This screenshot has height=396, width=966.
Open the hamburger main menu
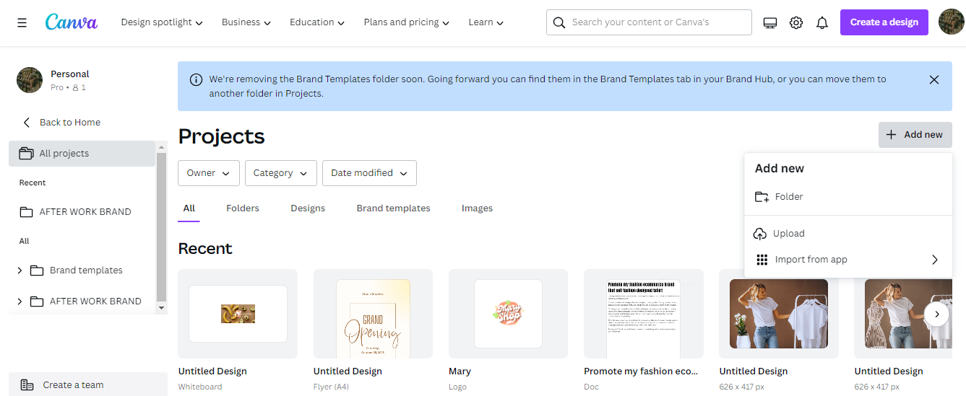(x=22, y=22)
